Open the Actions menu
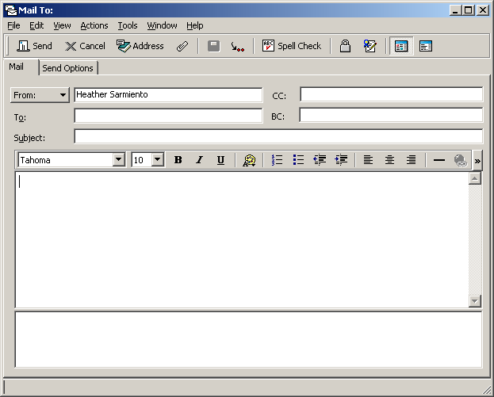Viewport: 494px width, 397px height. click(x=94, y=25)
